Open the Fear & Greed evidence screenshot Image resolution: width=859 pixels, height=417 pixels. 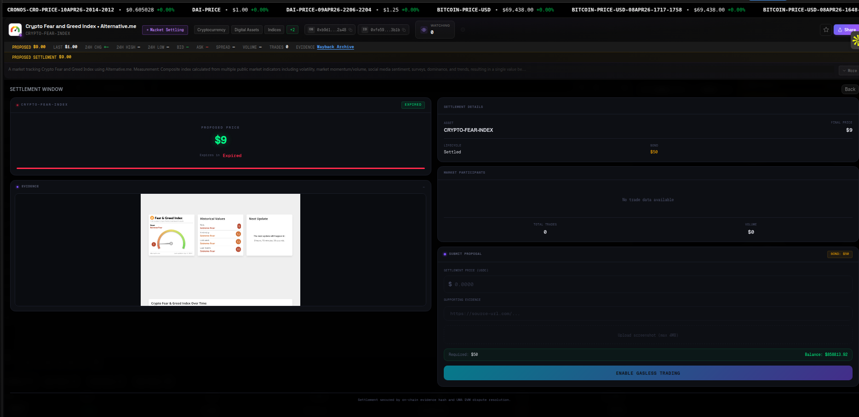[220, 250]
